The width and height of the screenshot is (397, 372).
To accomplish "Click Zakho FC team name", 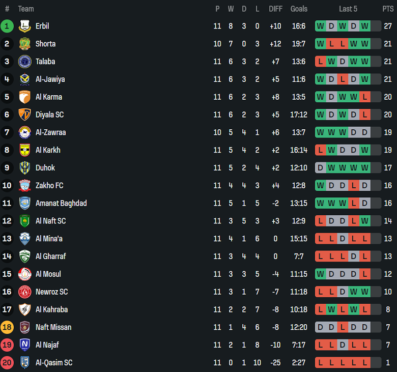I will pyautogui.click(x=49, y=186).
